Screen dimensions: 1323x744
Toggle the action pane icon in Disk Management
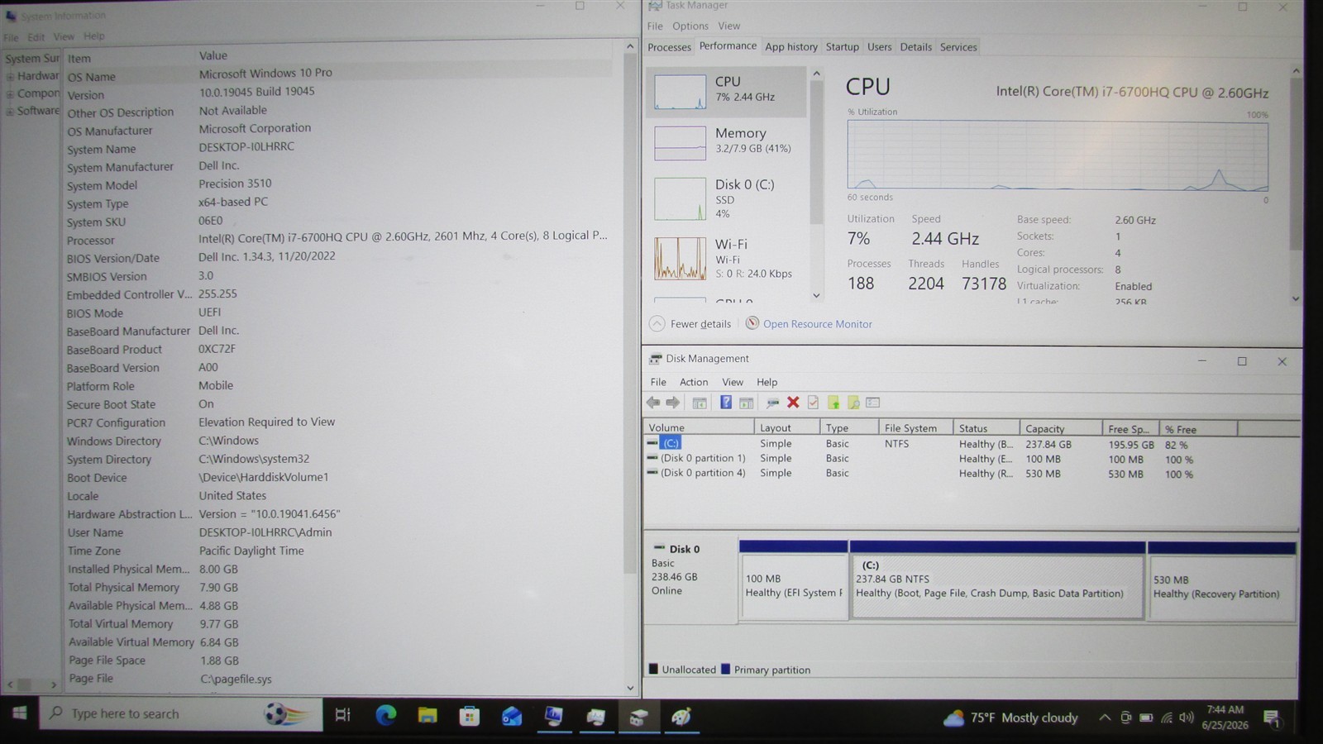(x=746, y=403)
